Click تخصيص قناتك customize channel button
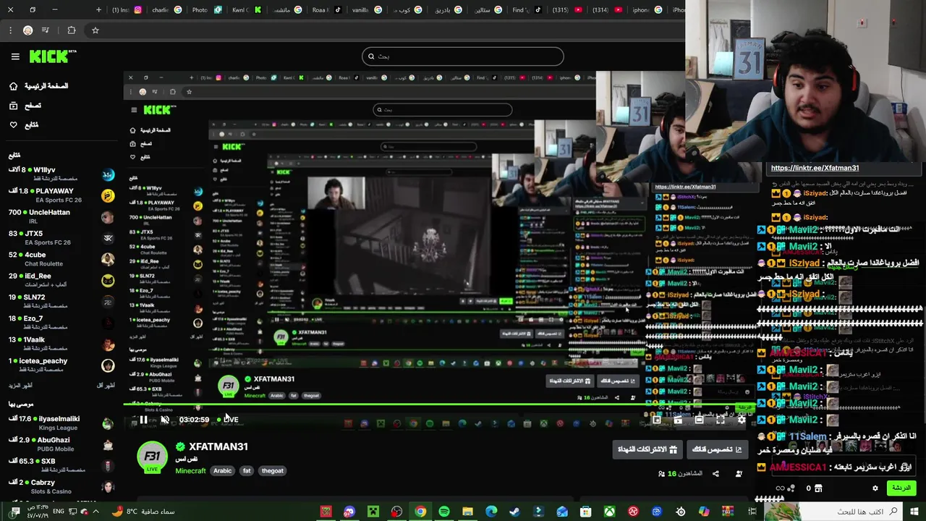This screenshot has height=521, width=926. 718,449
